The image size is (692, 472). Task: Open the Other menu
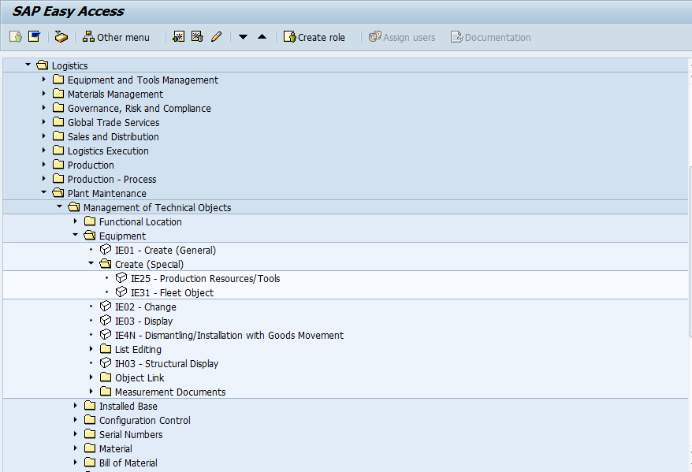pyautogui.click(x=117, y=36)
